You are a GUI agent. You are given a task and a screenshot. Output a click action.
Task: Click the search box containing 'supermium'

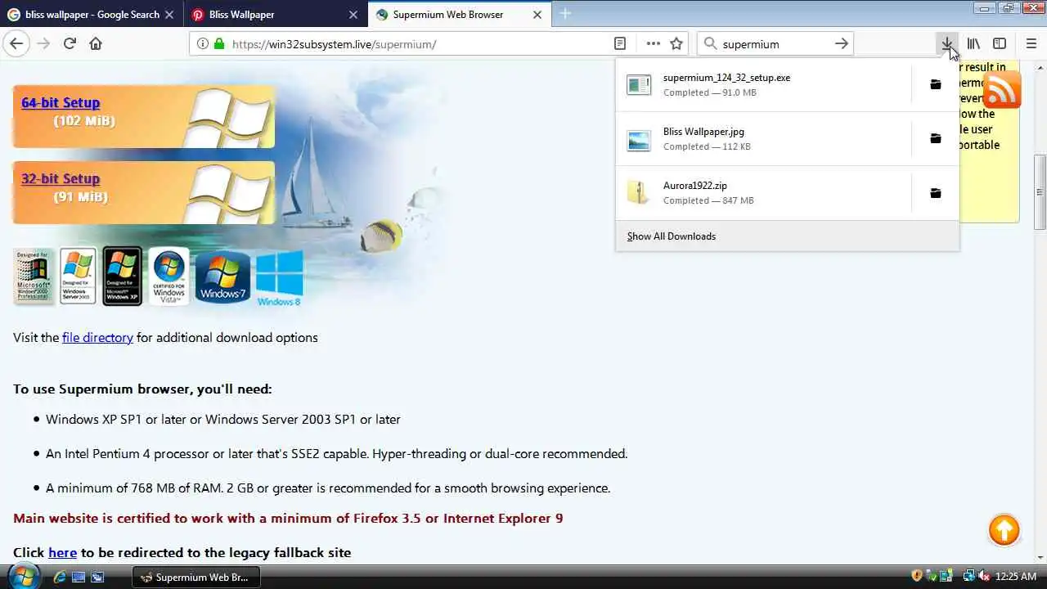(773, 43)
